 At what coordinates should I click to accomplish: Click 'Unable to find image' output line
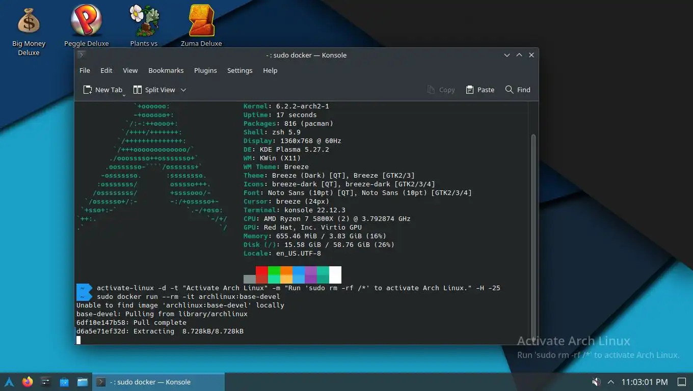(x=180, y=305)
